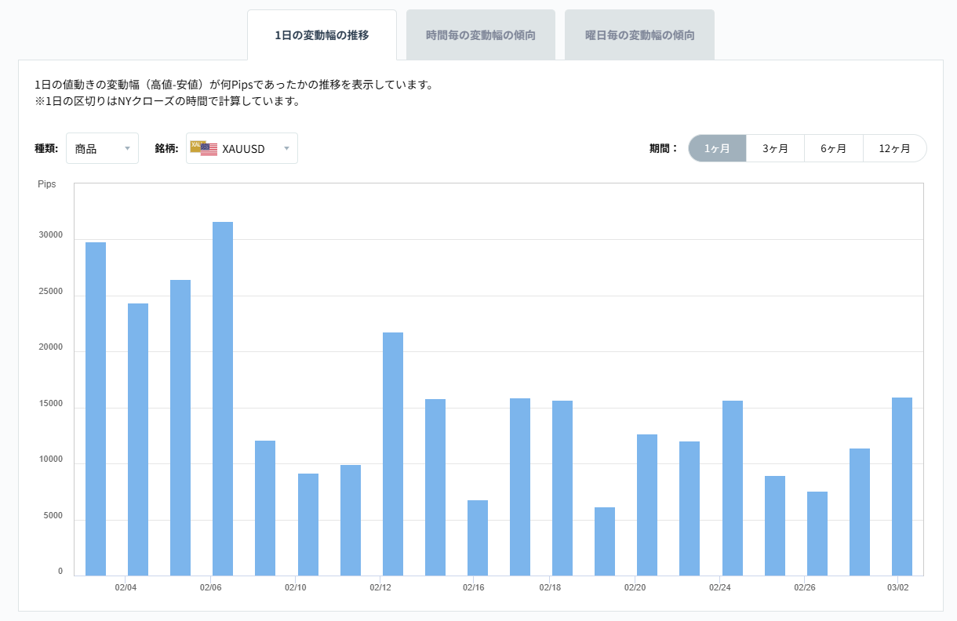Select the 3ヶ月 period option
957x621 pixels.
point(775,147)
